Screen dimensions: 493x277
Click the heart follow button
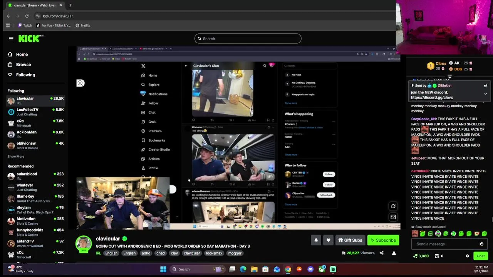(328, 240)
